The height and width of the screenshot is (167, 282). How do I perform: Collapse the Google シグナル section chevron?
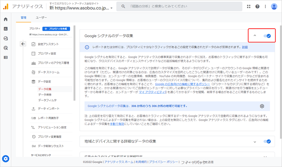tap(255, 36)
